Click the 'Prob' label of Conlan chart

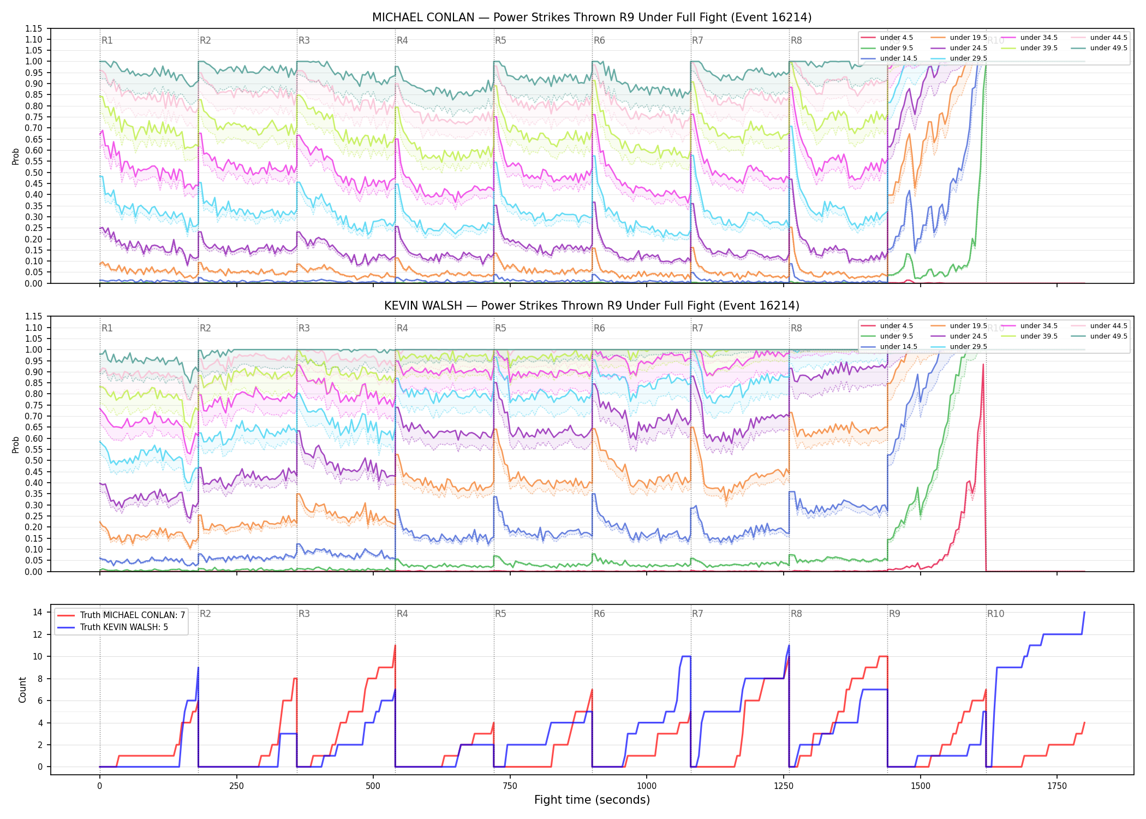16,156
